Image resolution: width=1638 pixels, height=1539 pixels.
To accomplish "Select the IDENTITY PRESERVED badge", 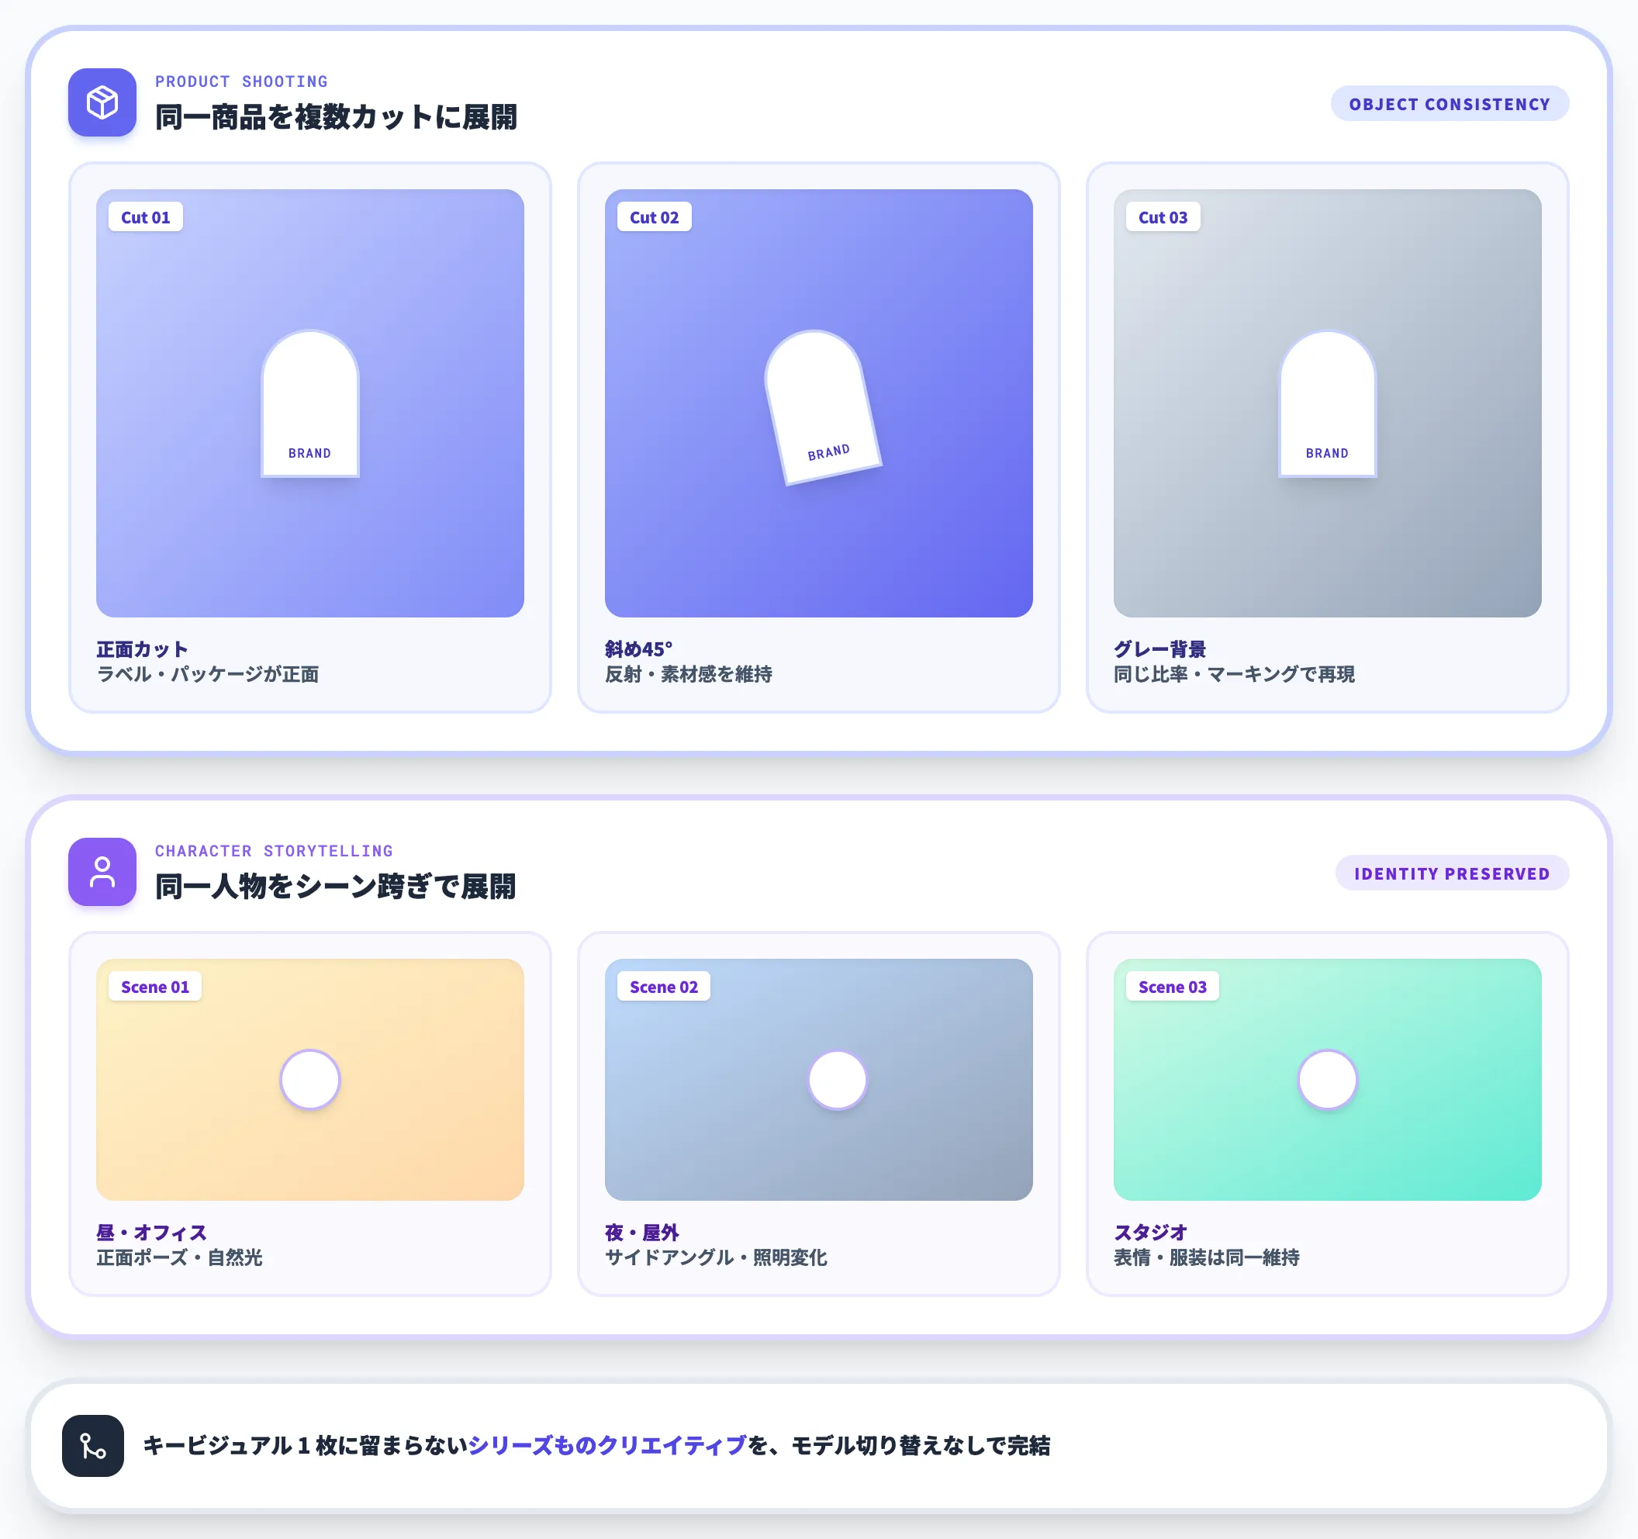I will [x=1452, y=873].
